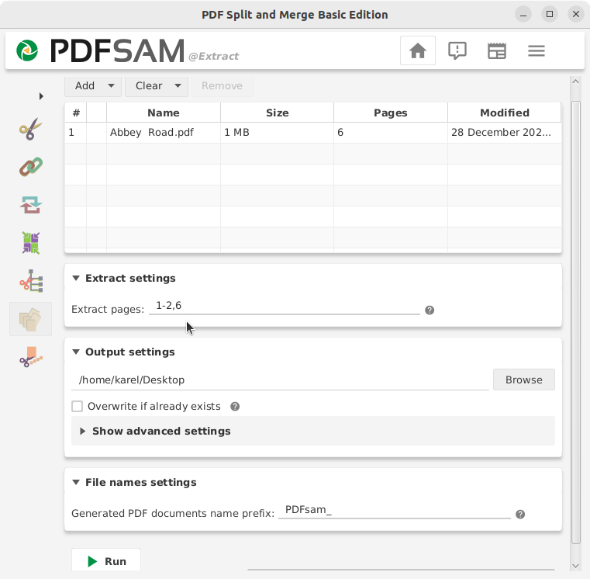590x579 pixels.
Task: Click the 1 MB size cell
Action: (x=278, y=133)
